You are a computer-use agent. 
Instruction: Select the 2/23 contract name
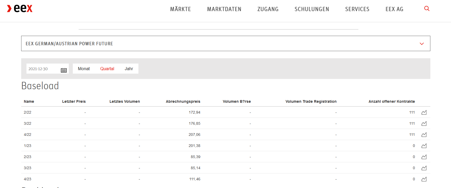coord(28,157)
